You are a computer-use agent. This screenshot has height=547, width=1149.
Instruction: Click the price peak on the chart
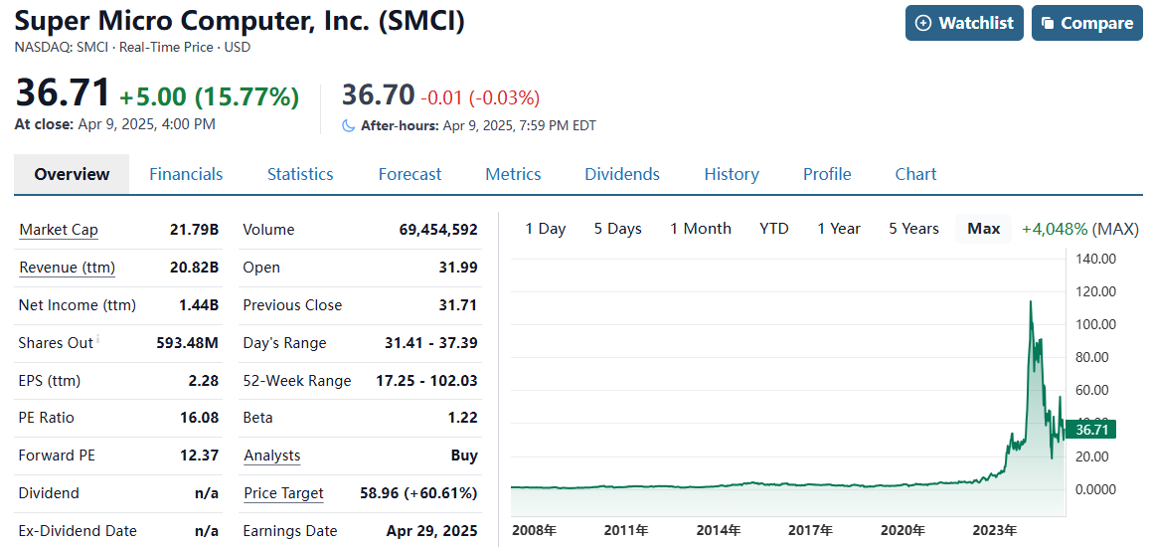[x=1031, y=301]
